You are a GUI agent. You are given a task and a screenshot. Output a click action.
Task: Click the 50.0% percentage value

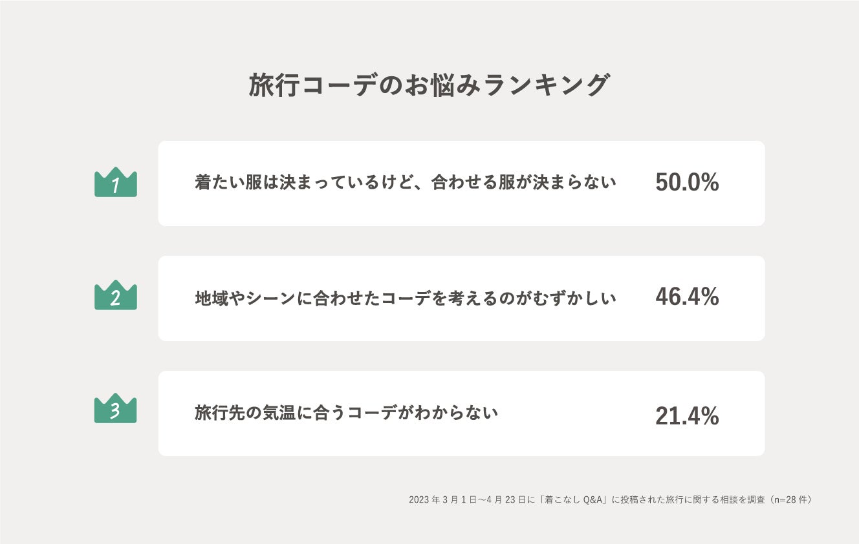pyautogui.click(x=687, y=183)
